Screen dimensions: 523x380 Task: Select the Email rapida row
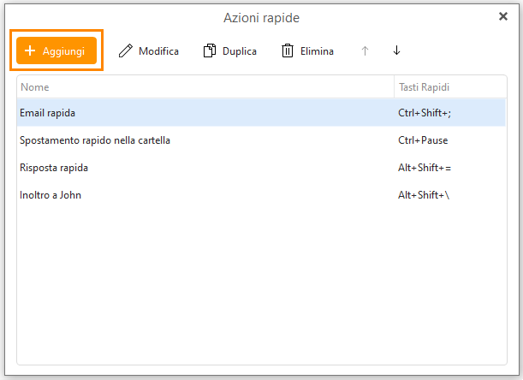[x=262, y=113]
